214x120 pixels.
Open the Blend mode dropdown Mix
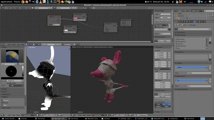pos(16,86)
